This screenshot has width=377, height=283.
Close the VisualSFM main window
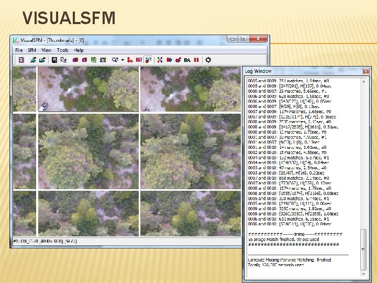click(x=258, y=39)
